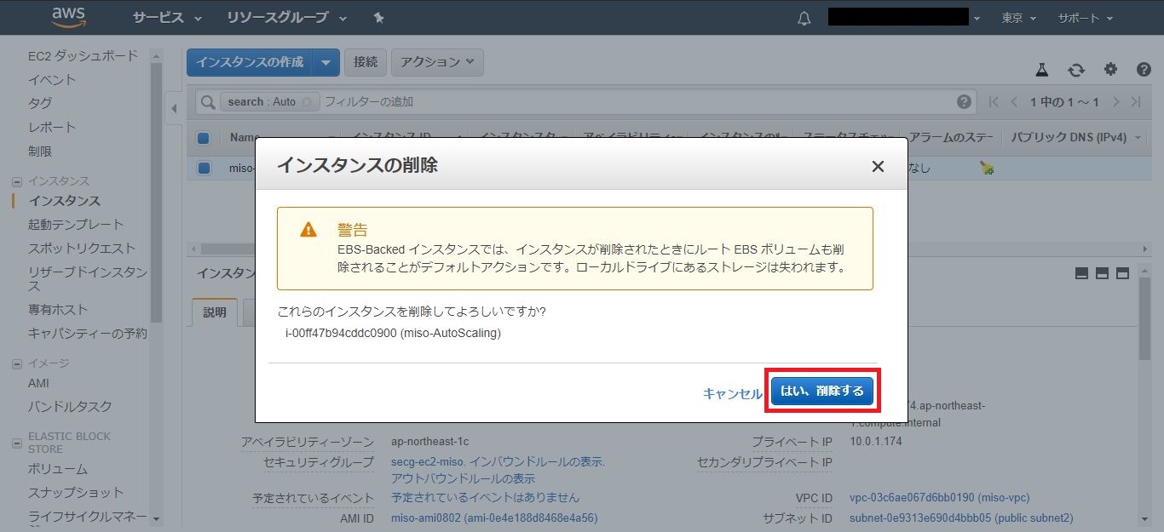Screen dimensions: 1164x532
Task: Switch to the 説明 tab
Action: [x=215, y=312]
